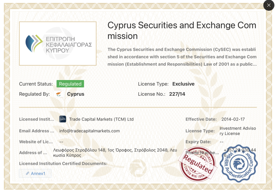Viewport: 275px width, 192px height.
Task: Click the Cyprus flag icon
Action: (59, 94)
